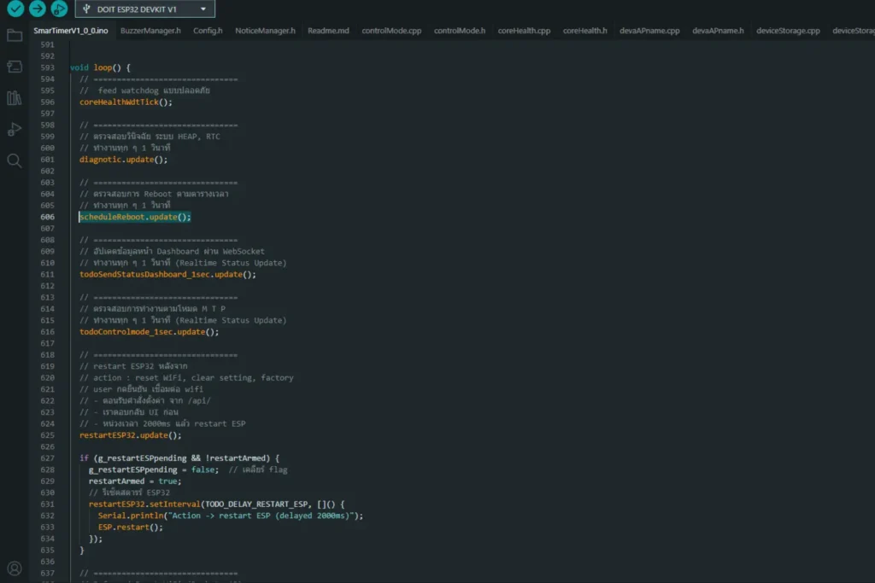
Task: Open the devaAPname.cpp tab
Action: coord(650,31)
